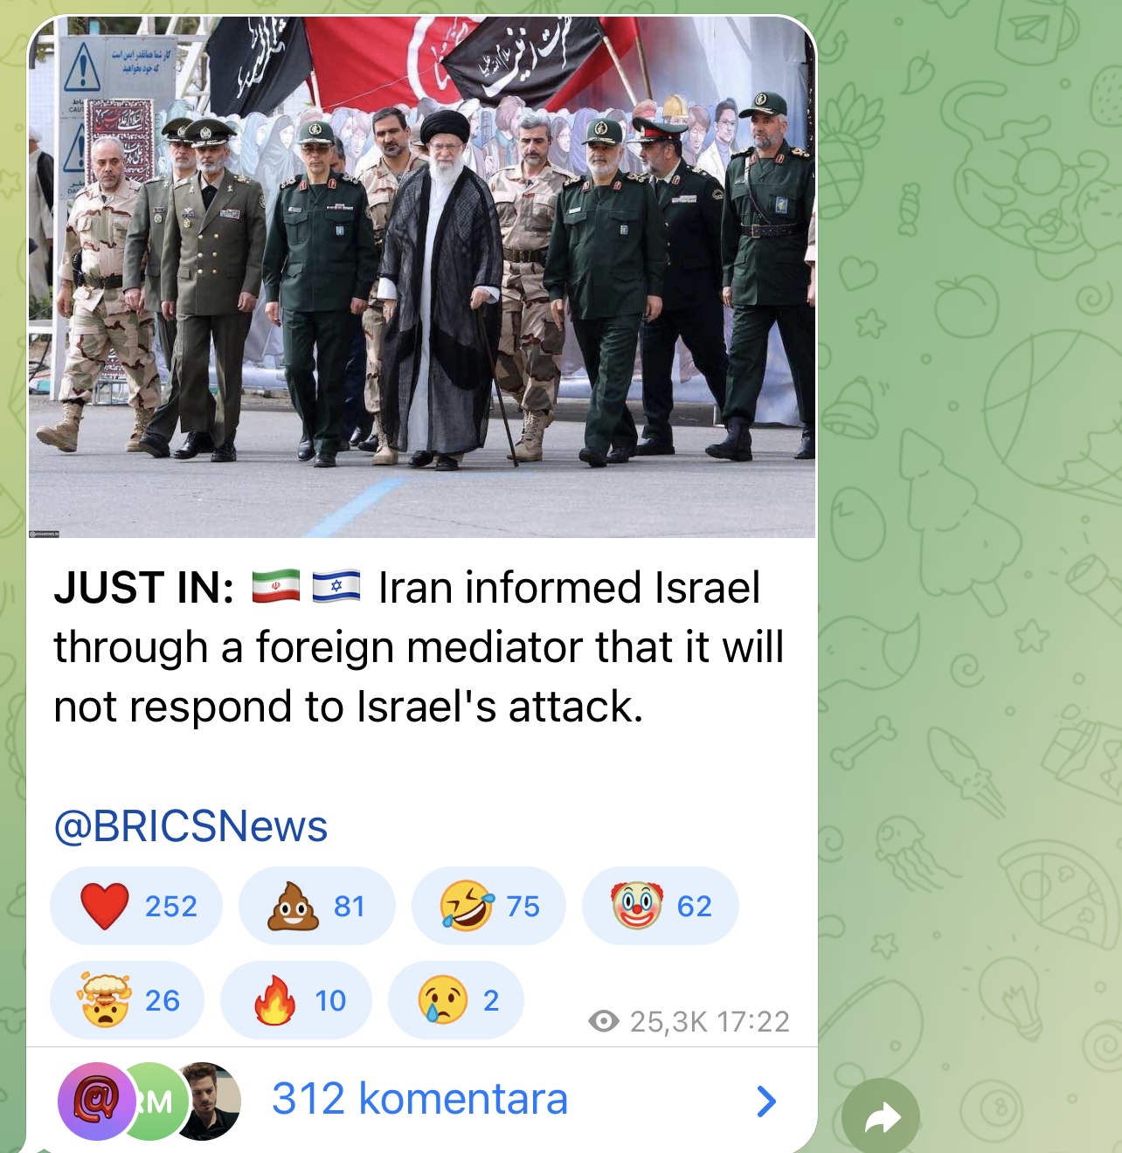Open the 312 komentara comments thread
The height and width of the screenshot is (1153, 1122).
point(419,1099)
